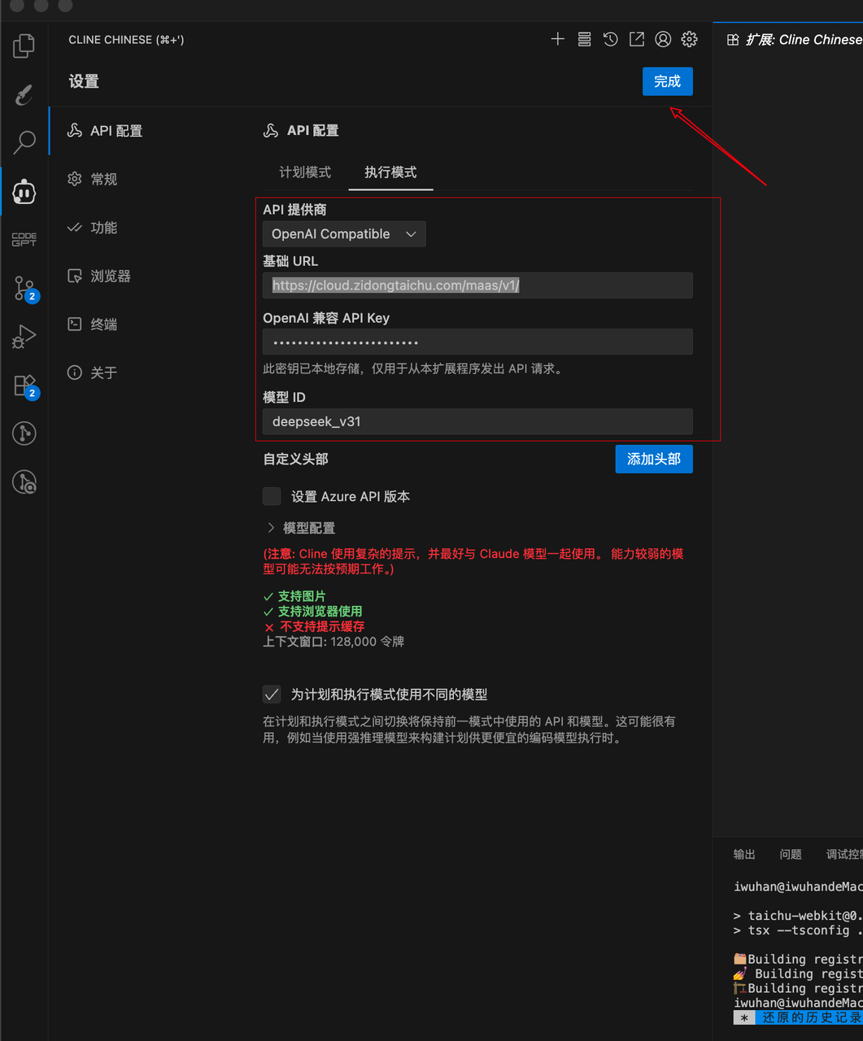
Task: Uncheck 为计划和执行模式使用不同的模型 checkbox
Action: click(x=272, y=694)
